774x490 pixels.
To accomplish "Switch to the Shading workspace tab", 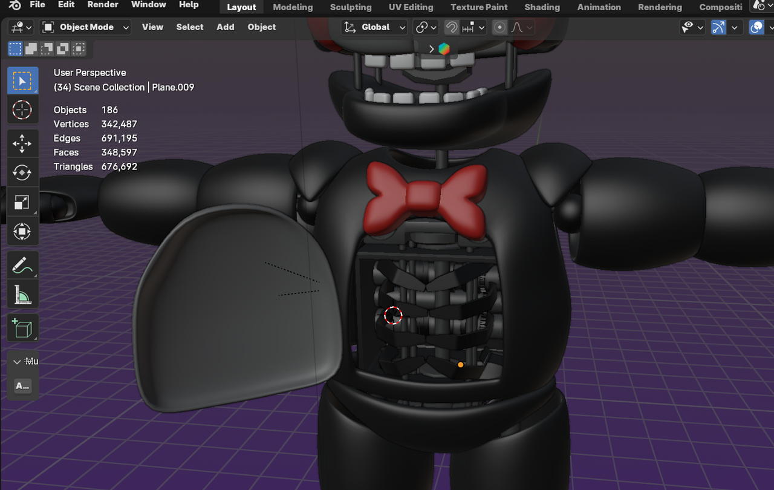I will (542, 7).
